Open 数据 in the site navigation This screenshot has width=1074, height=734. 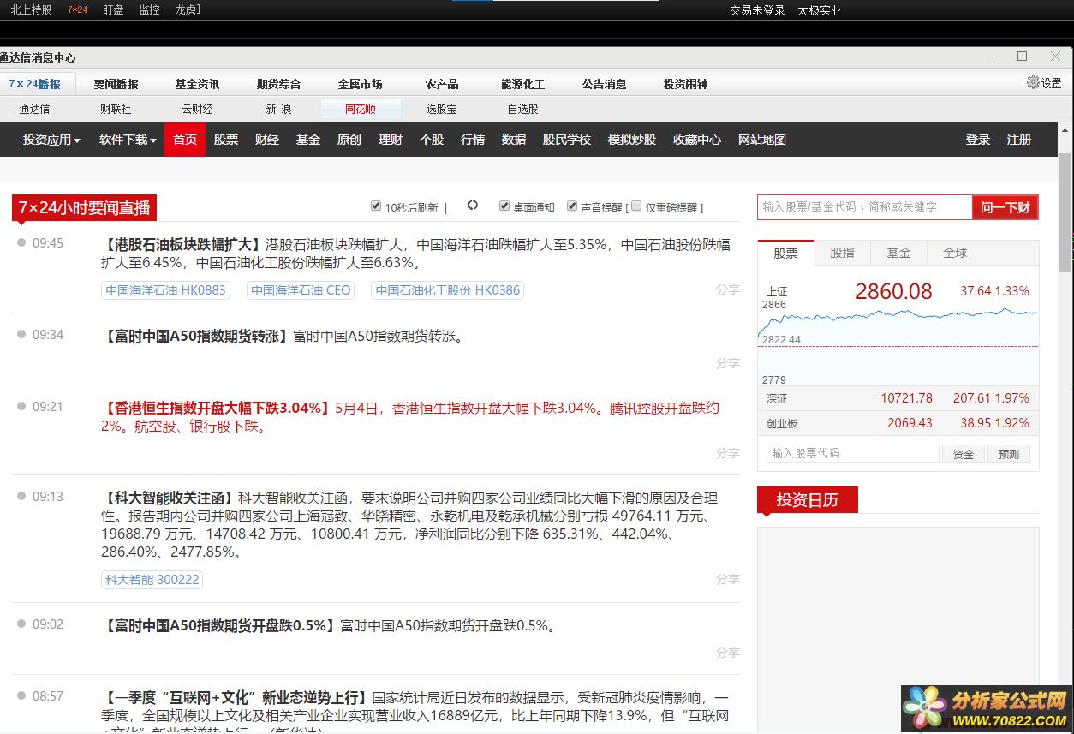[514, 140]
